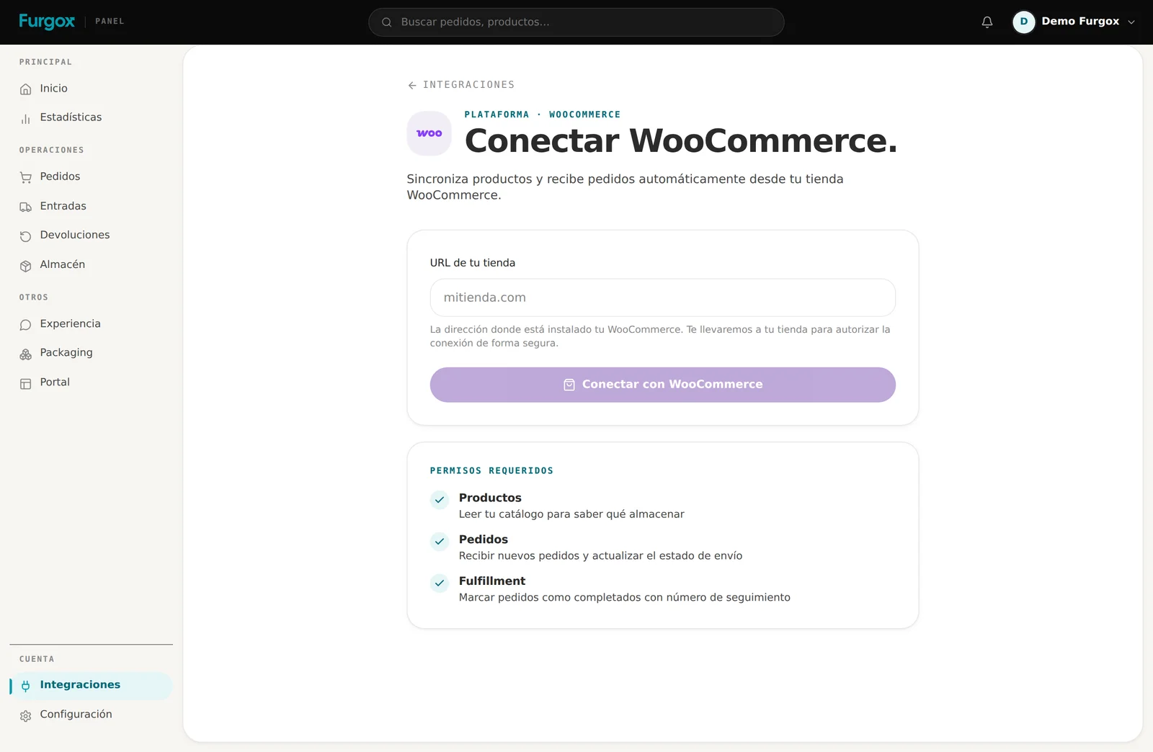1153x752 pixels.
Task: Click the Inicio home icon
Action: [x=26, y=89]
